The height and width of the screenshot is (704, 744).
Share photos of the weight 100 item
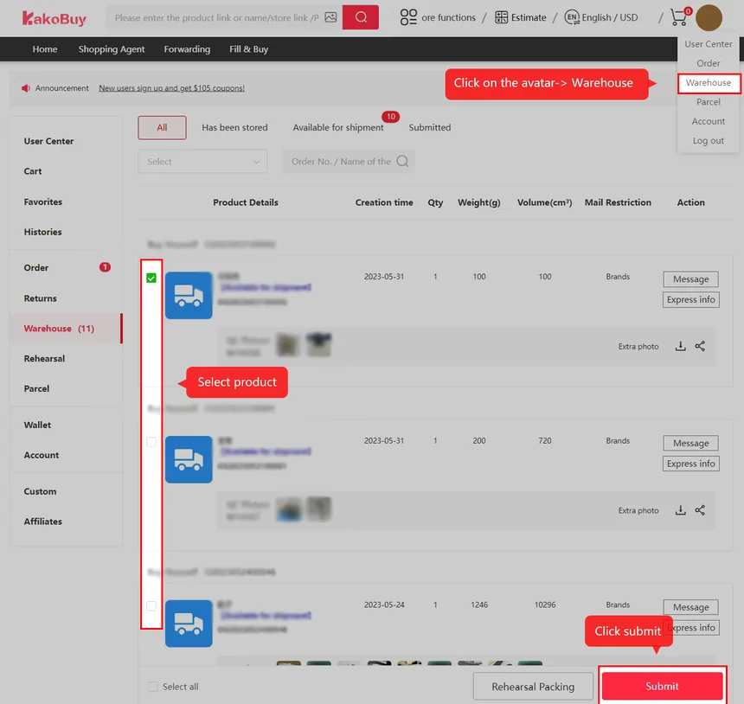pos(700,346)
